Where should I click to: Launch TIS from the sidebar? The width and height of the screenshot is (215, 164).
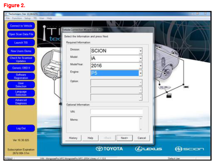21,43
